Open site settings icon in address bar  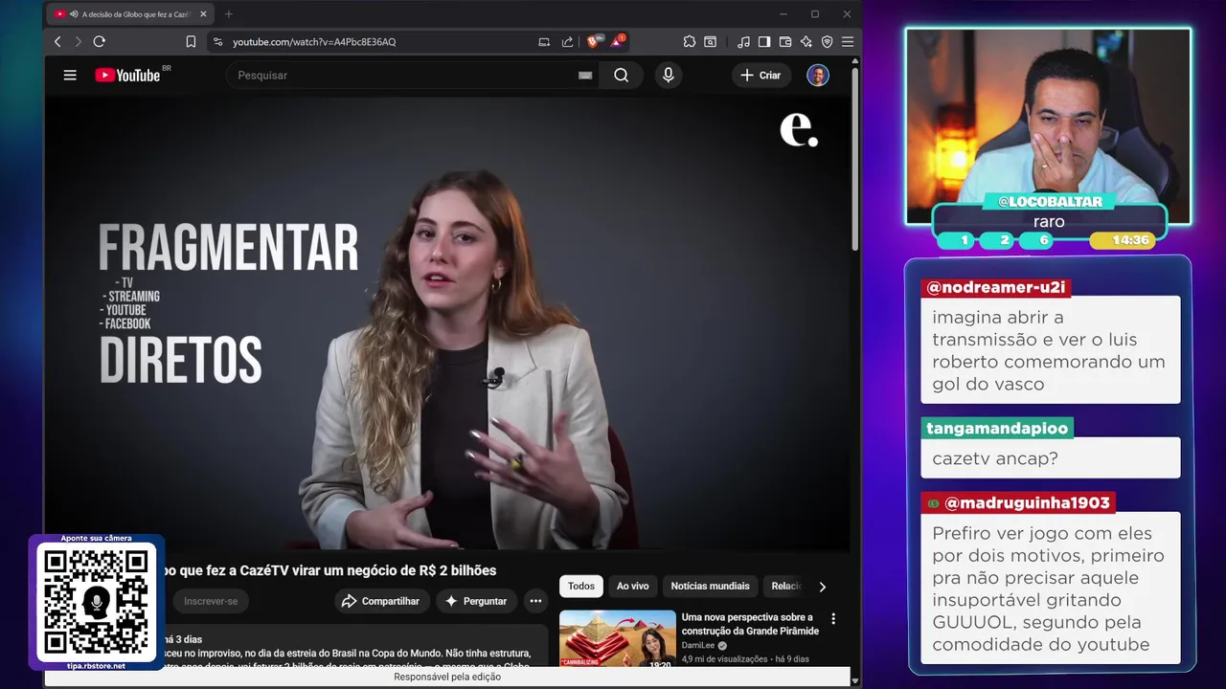218,41
